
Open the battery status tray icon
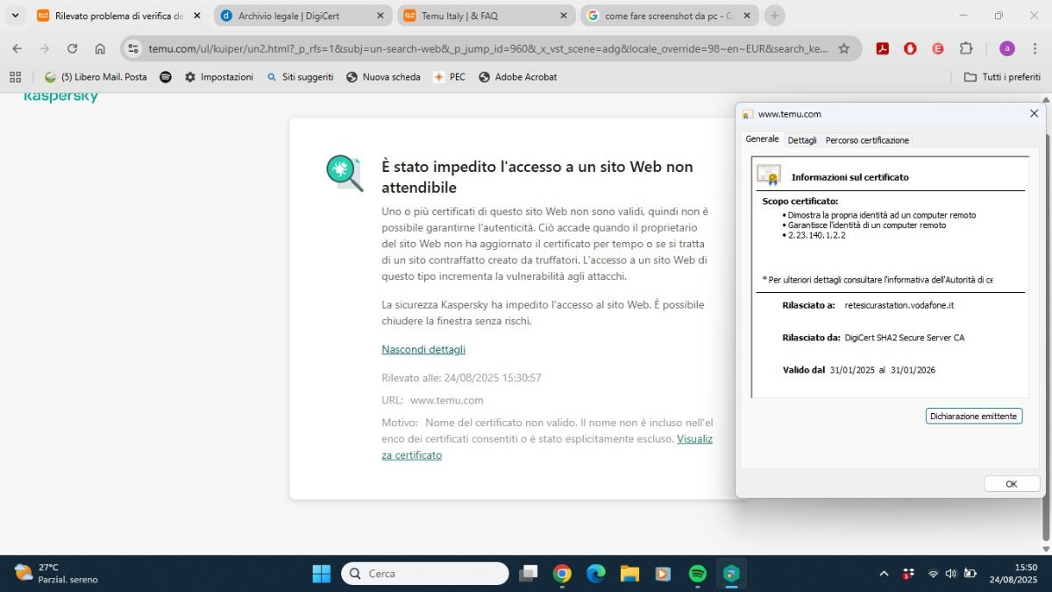click(970, 574)
